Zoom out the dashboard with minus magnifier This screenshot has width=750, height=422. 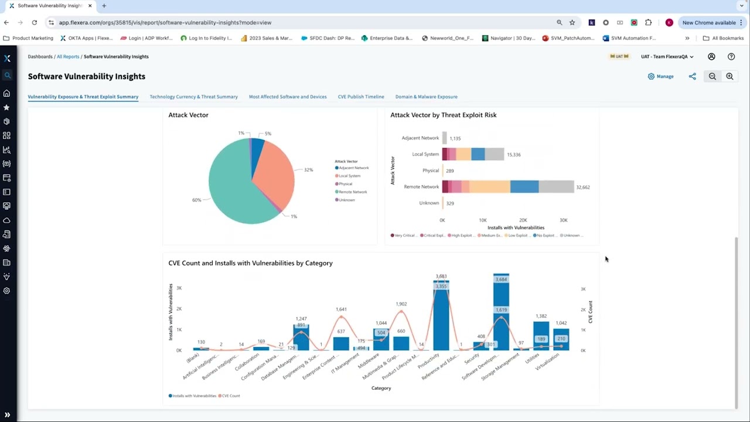click(712, 76)
